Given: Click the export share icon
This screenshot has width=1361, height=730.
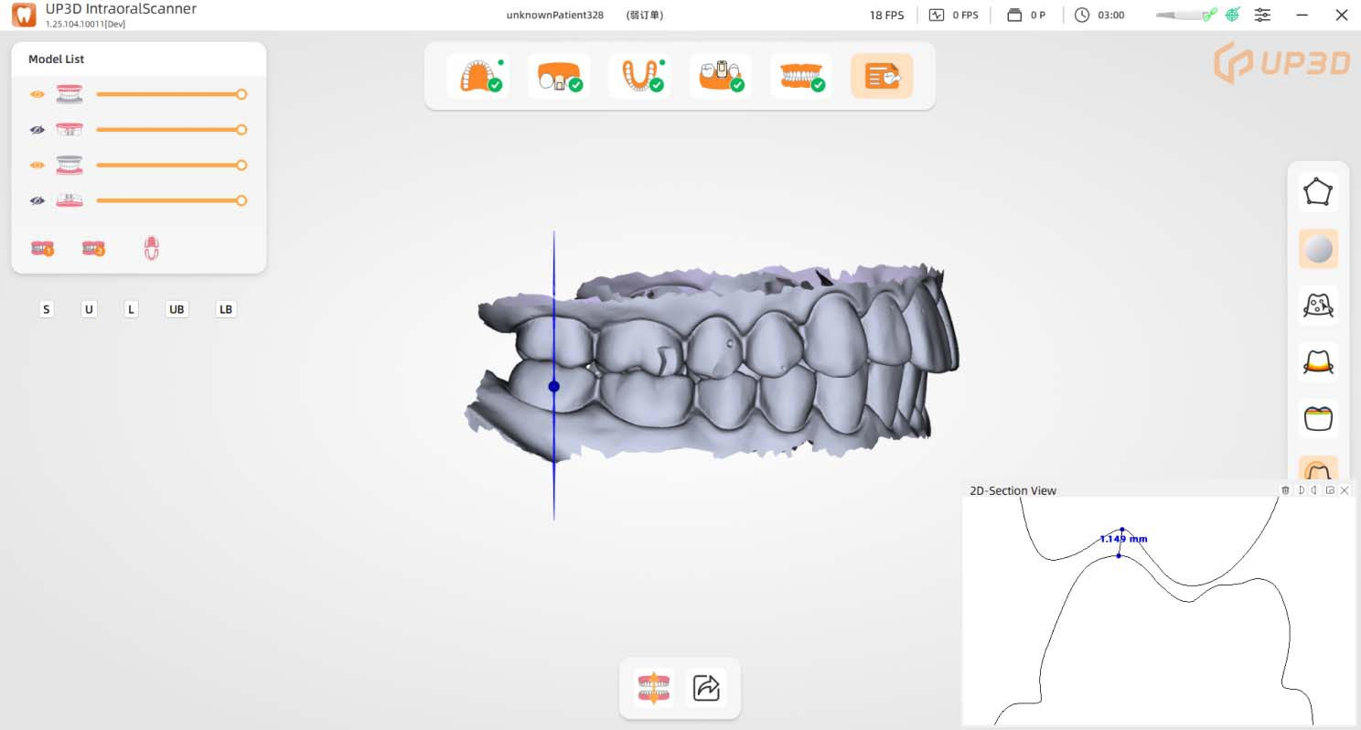Looking at the screenshot, I should [706, 687].
